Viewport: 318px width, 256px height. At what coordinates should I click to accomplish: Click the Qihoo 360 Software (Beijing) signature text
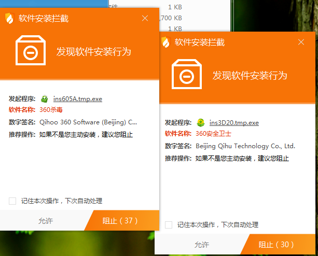click(x=88, y=122)
